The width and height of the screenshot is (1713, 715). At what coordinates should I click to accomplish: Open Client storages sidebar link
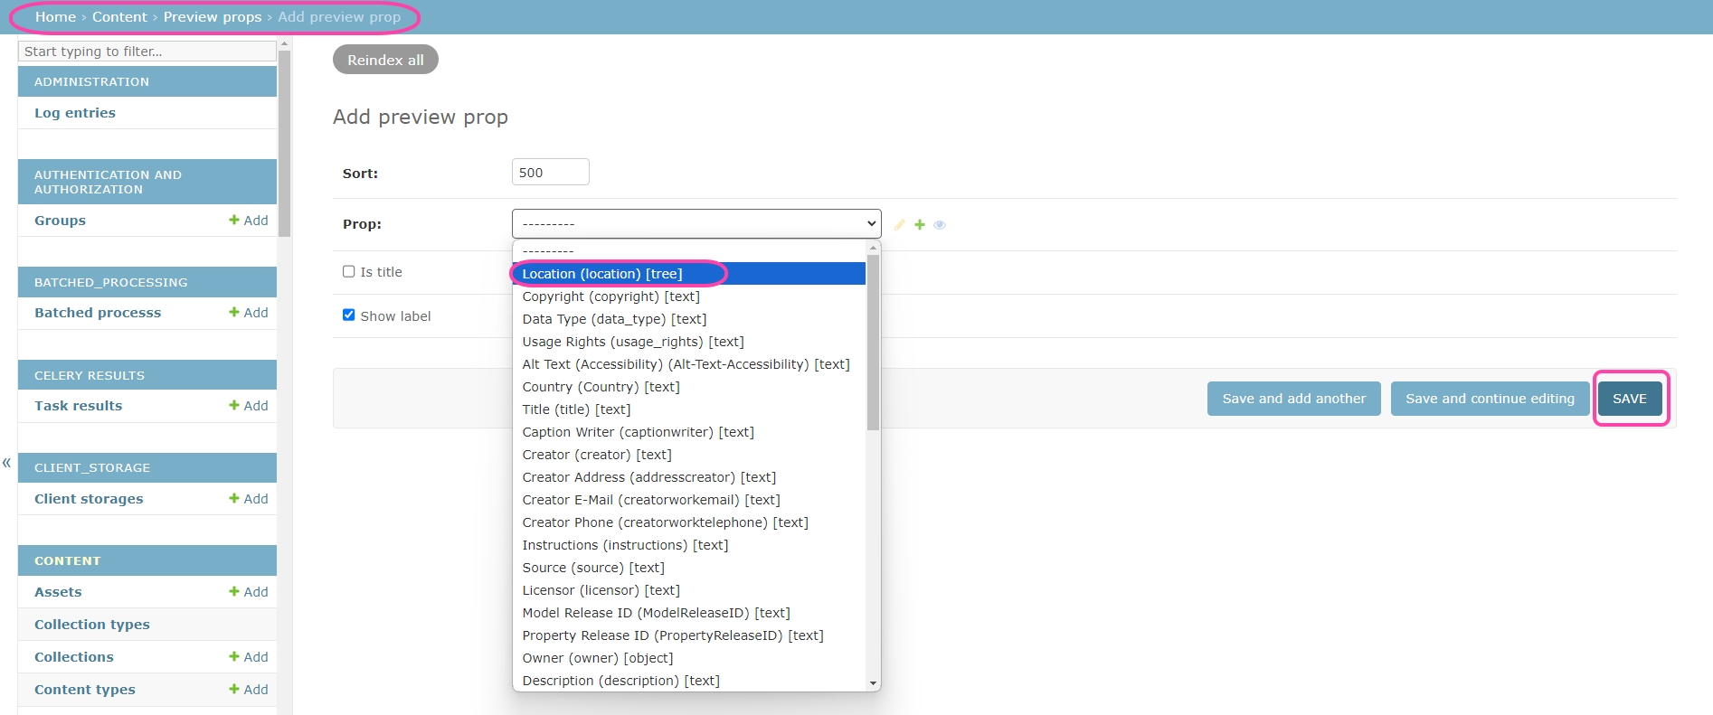(89, 499)
